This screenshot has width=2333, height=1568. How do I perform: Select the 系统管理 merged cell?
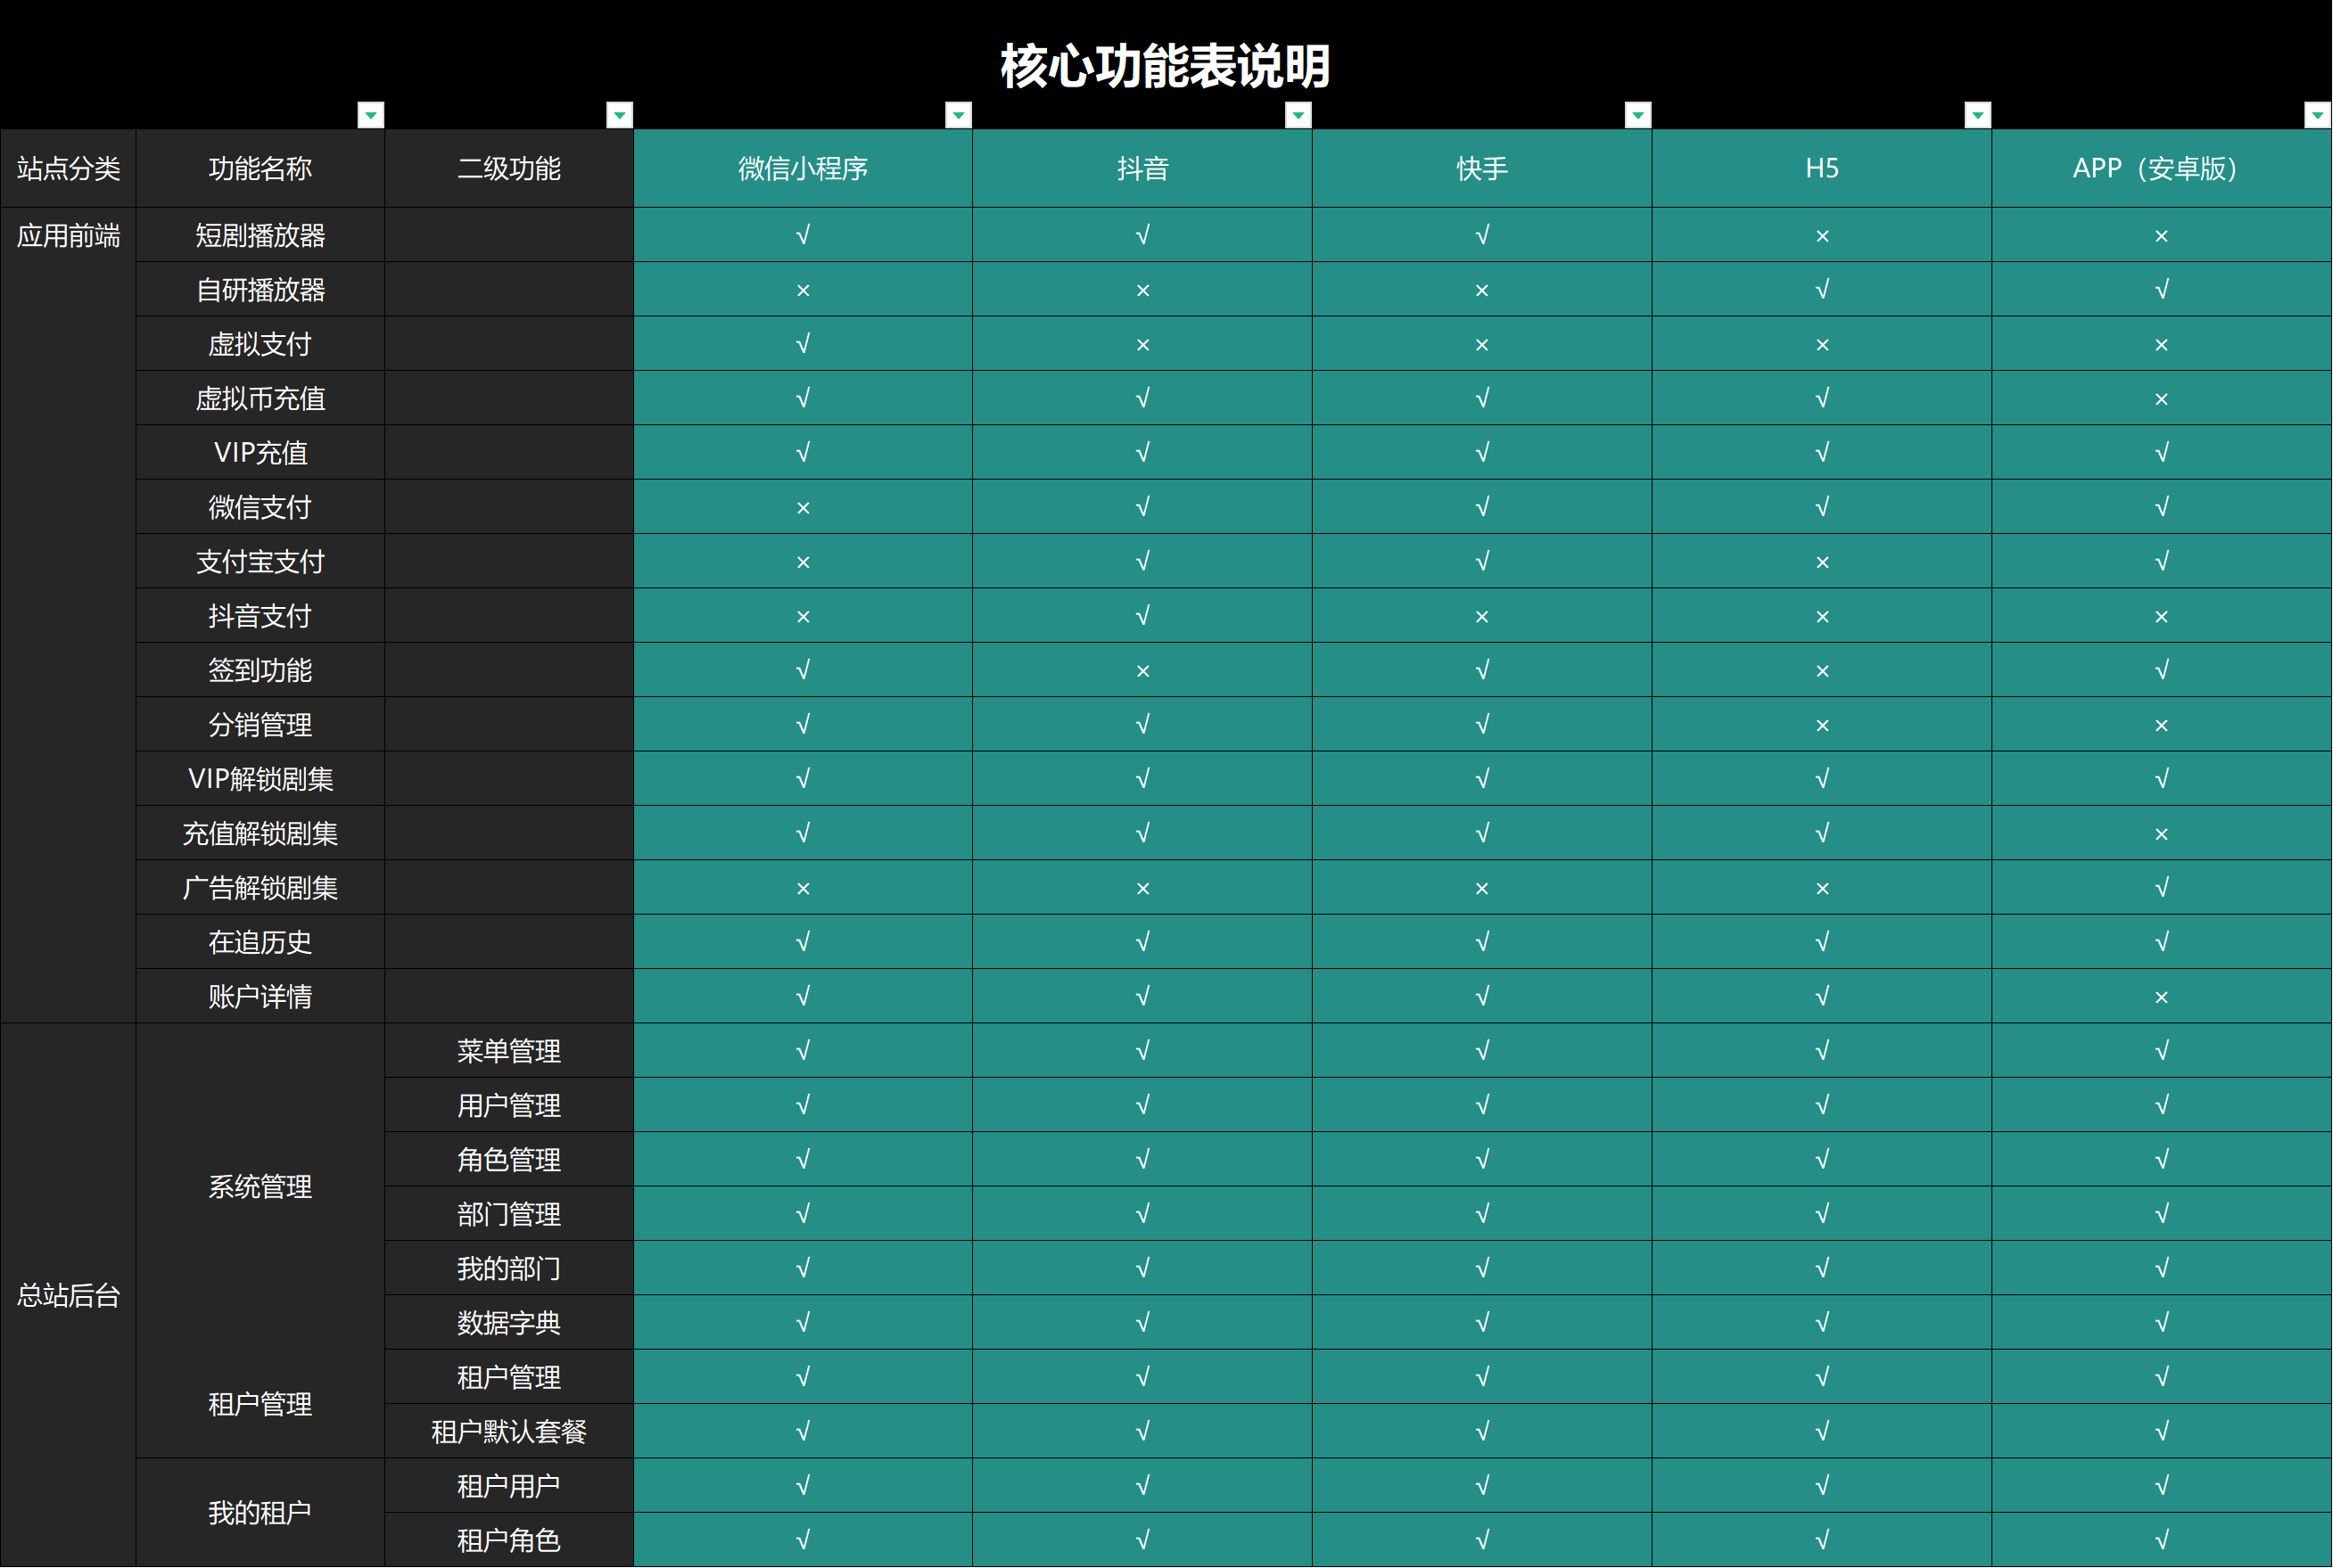click(260, 1186)
